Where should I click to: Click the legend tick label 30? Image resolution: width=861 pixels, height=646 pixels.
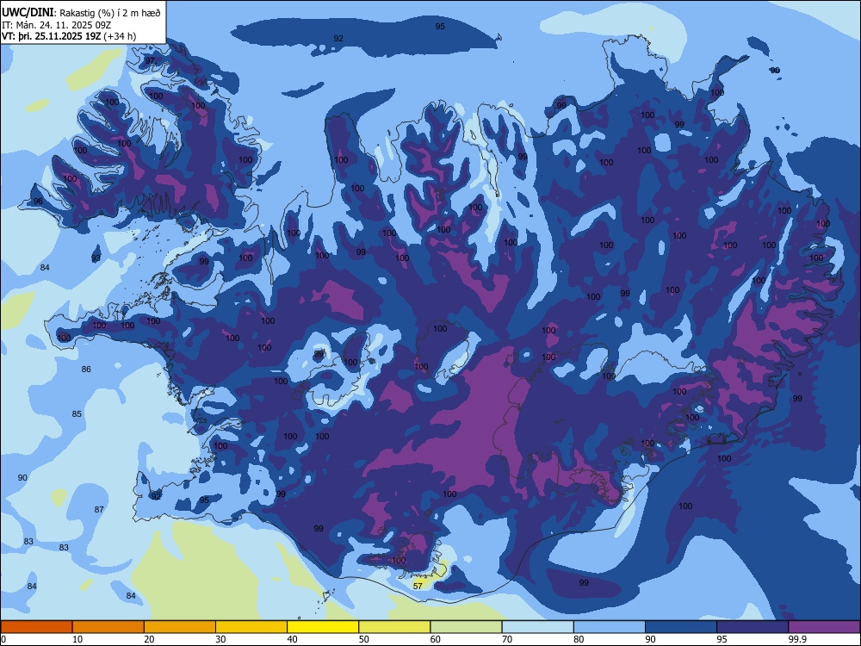220,639
